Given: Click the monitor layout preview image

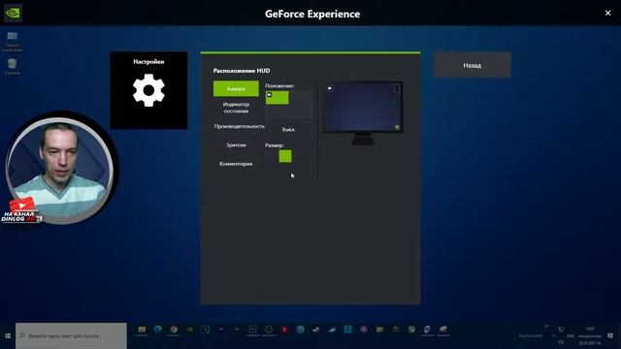Looking at the screenshot, I should coord(363,112).
